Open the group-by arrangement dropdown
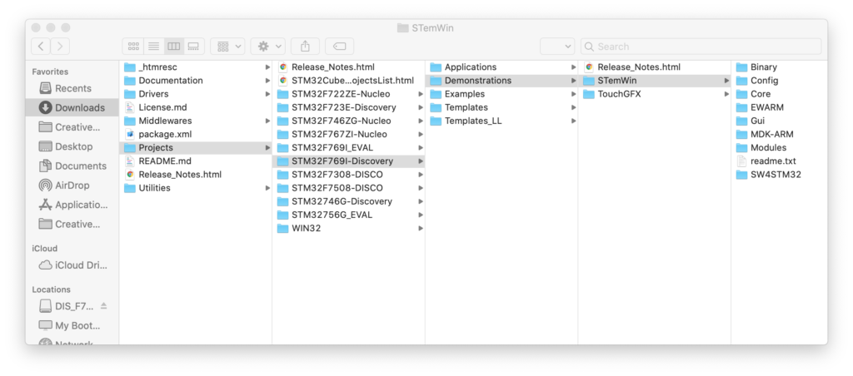853x376 pixels. tap(227, 47)
